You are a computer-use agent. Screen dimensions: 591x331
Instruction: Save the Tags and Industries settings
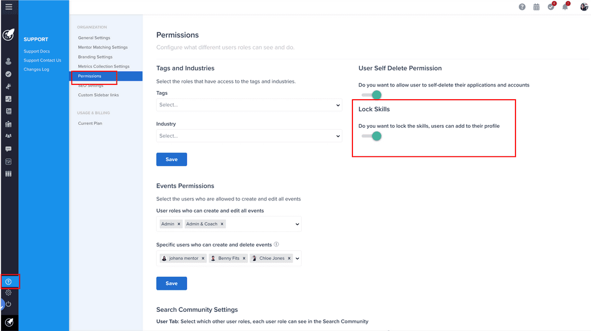pos(171,159)
